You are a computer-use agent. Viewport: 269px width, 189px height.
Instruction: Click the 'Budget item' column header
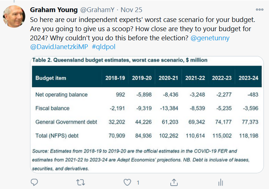click(51, 78)
